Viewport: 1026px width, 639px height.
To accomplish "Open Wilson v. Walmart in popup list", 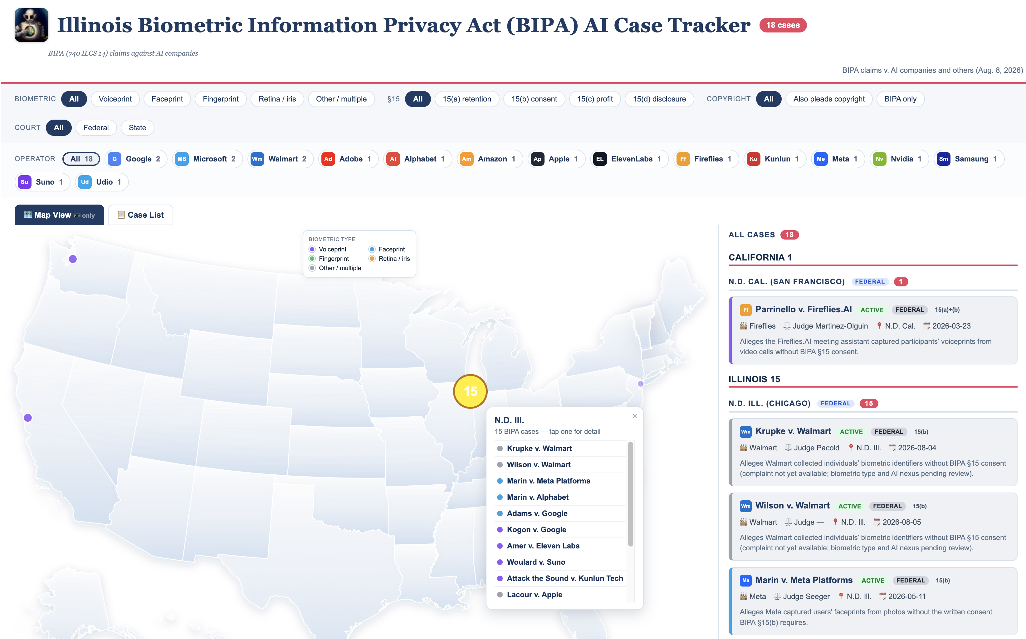I will (x=560, y=464).
